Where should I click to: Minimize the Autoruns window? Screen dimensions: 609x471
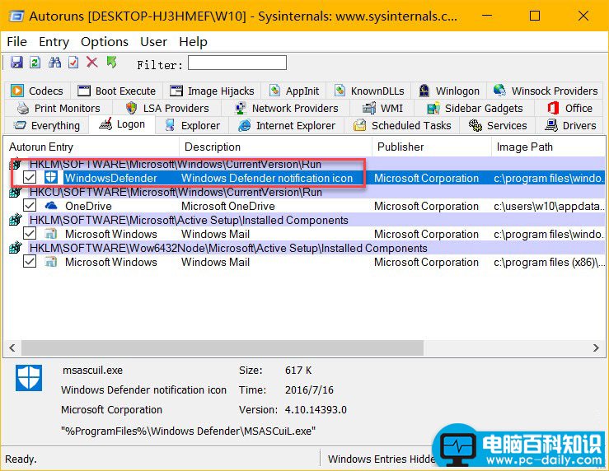487,16
